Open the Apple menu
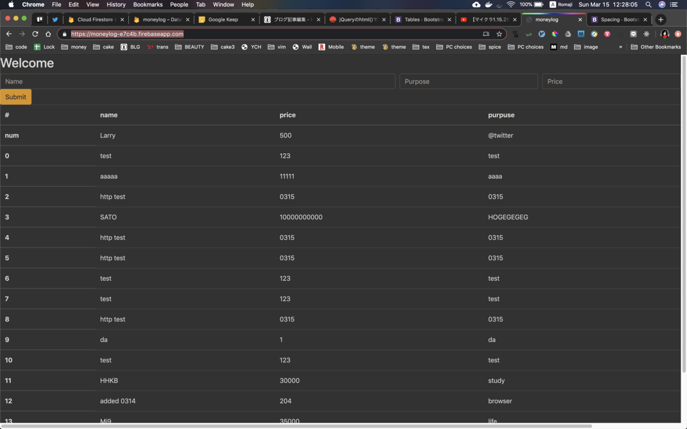Image resolution: width=687 pixels, height=429 pixels. [x=11, y=5]
